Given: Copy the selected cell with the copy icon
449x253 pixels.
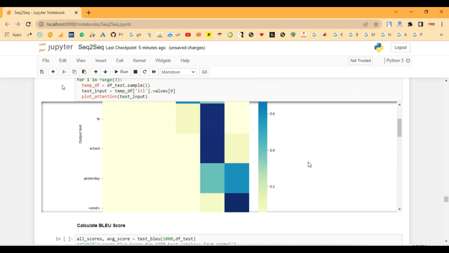Looking at the screenshot, I should click(x=74, y=72).
